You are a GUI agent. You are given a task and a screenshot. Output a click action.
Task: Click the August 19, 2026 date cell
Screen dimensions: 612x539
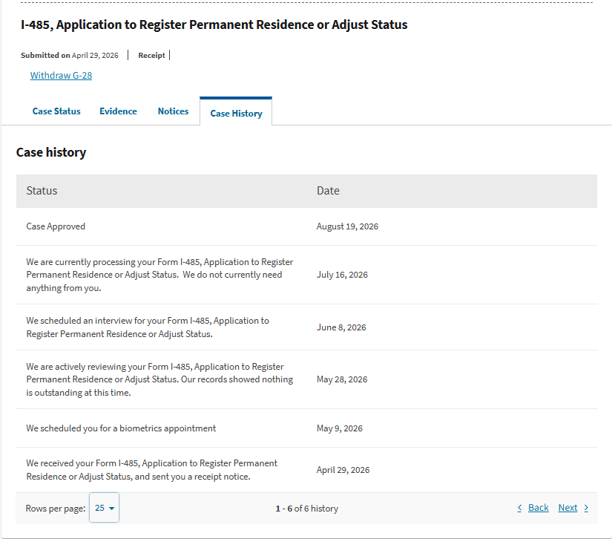click(x=347, y=226)
